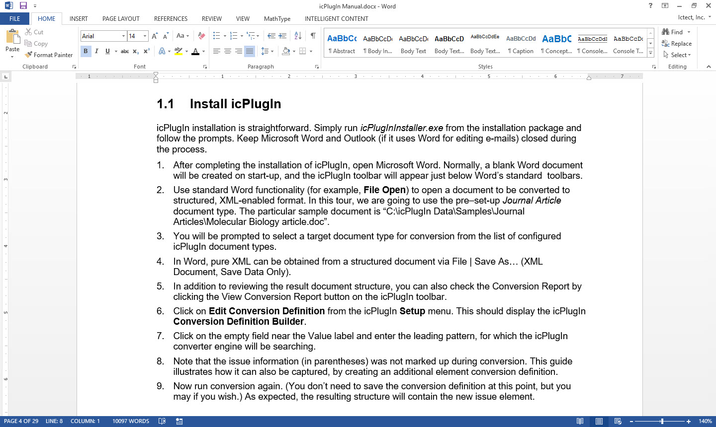This screenshot has height=427, width=716.
Task: Click the Find binoculars button
Action: pyautogui.click(x=672, y=32)
